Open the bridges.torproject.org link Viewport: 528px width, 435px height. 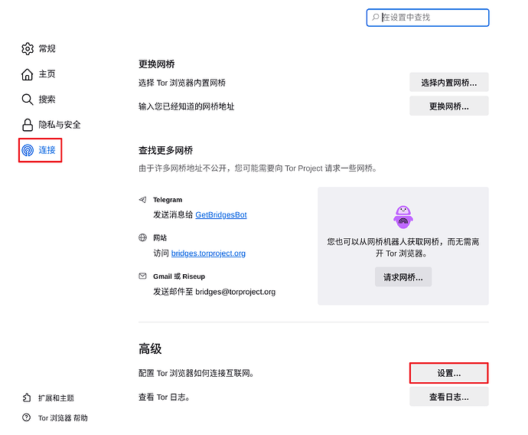[208, 253]
